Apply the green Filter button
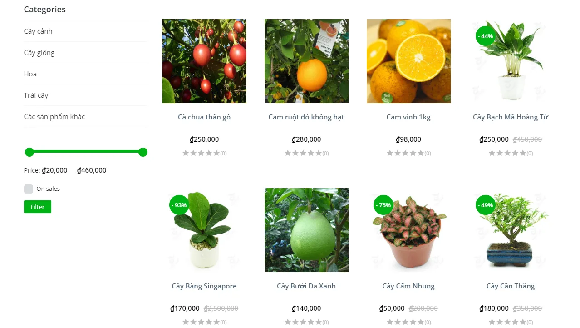The width and height of the screenshot is (580, 328). point(38,207)
